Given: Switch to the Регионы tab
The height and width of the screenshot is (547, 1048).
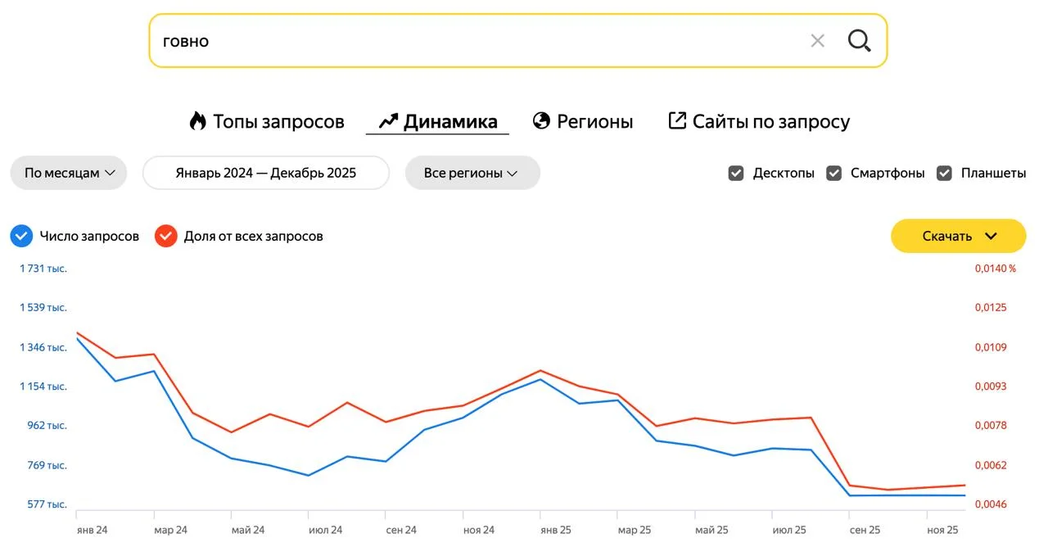Looking at the screenshot, I should click(594, 122).
